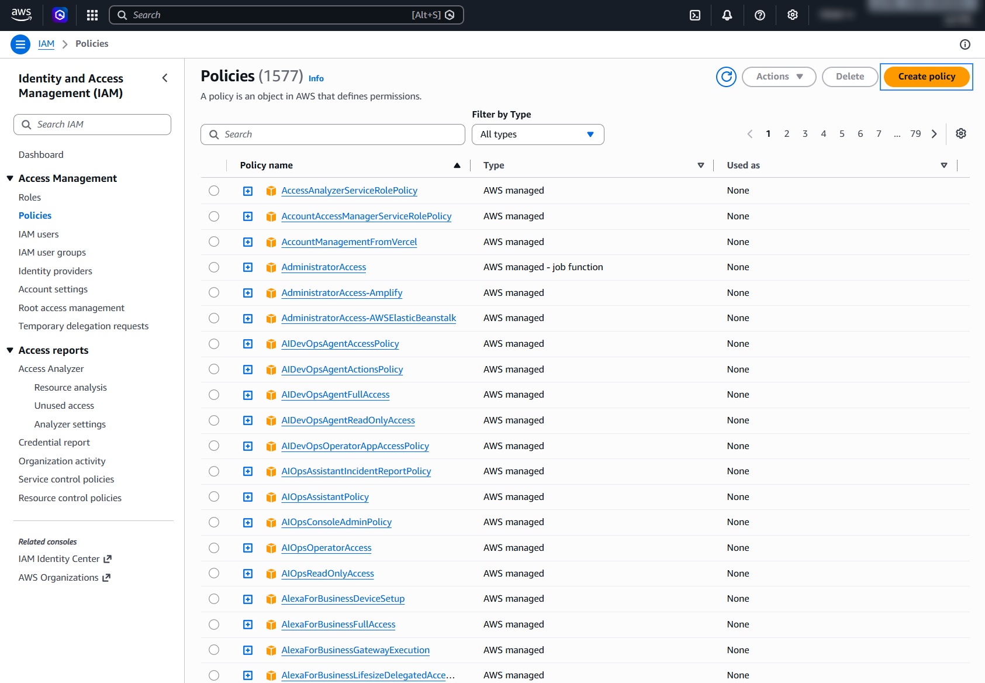The height and width of the screenshot is (683, 985).
Task: Open the help question mark menu
Action: click(x=760, y=15)
